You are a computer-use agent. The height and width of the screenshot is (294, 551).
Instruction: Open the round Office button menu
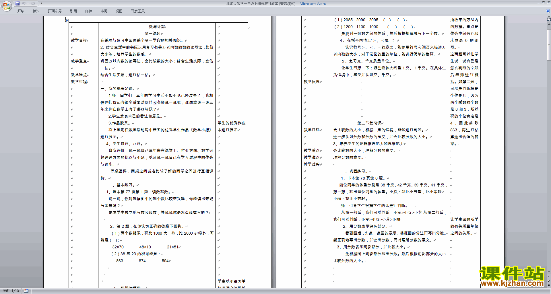point(6,6)
